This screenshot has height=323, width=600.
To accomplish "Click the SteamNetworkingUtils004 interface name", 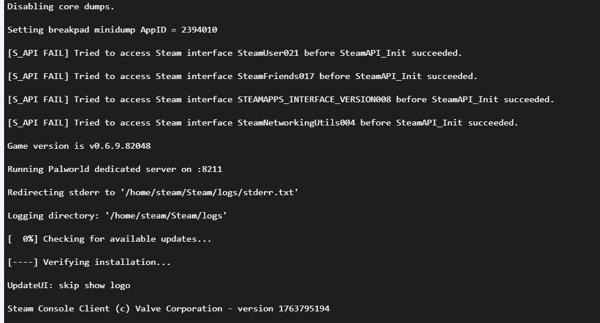I will coord(296,123).
